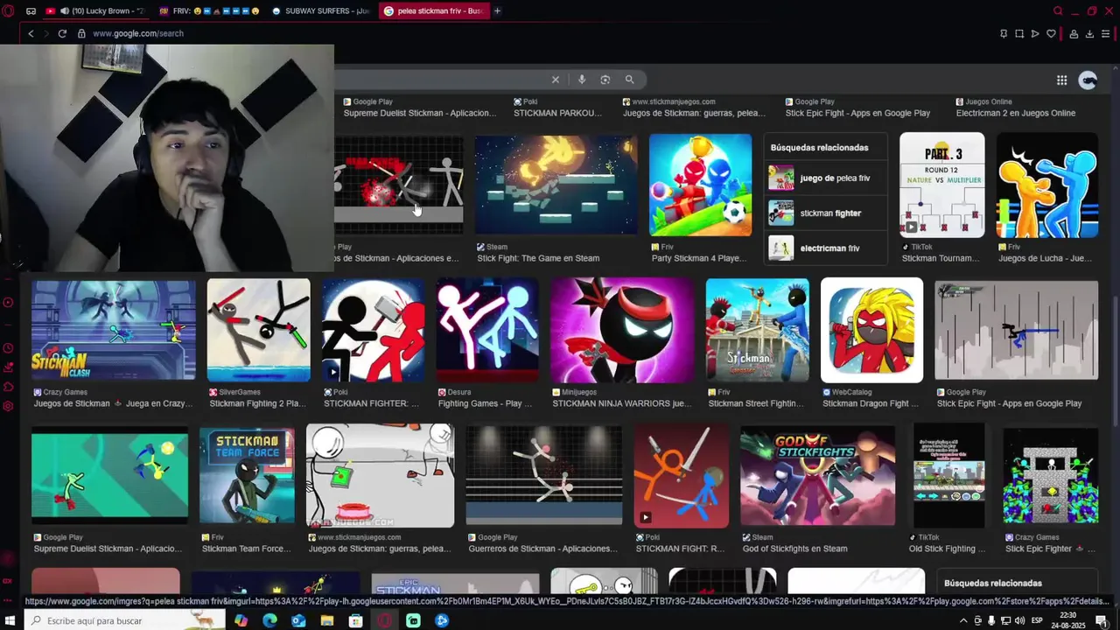
Task: Open Stick Fight: The Game en Steam link
Action: 538,258
